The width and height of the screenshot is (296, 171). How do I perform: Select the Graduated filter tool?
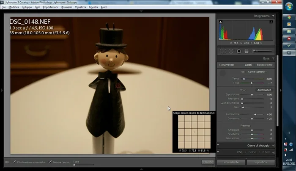(x=247, y=51)
